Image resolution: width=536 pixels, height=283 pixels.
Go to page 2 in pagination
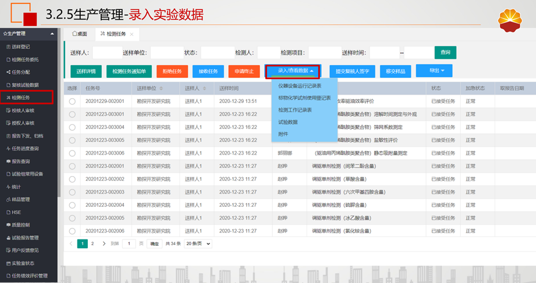[x=93, y=243]
